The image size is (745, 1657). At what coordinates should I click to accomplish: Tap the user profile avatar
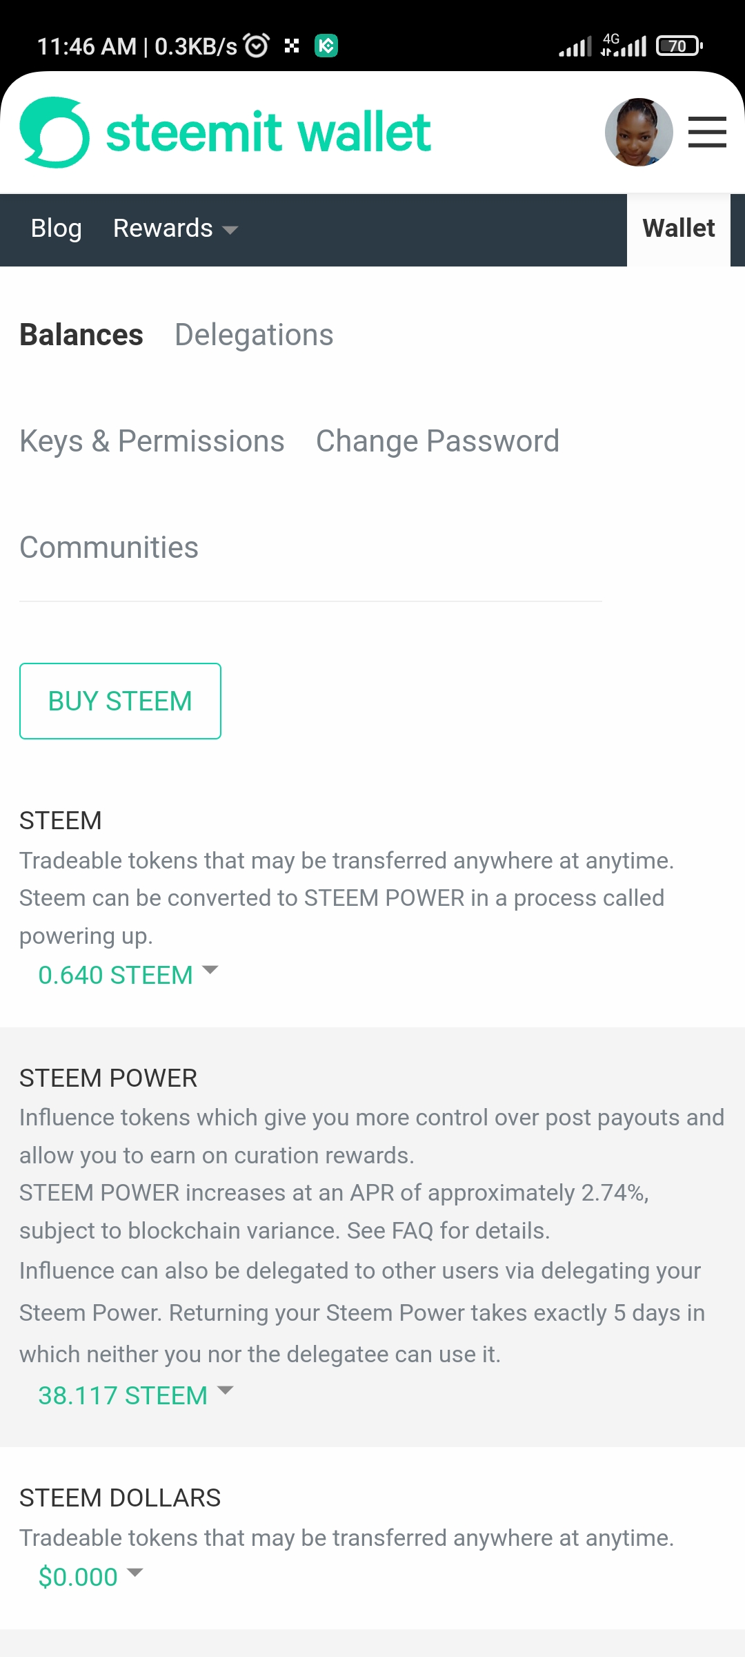[638, 133]
